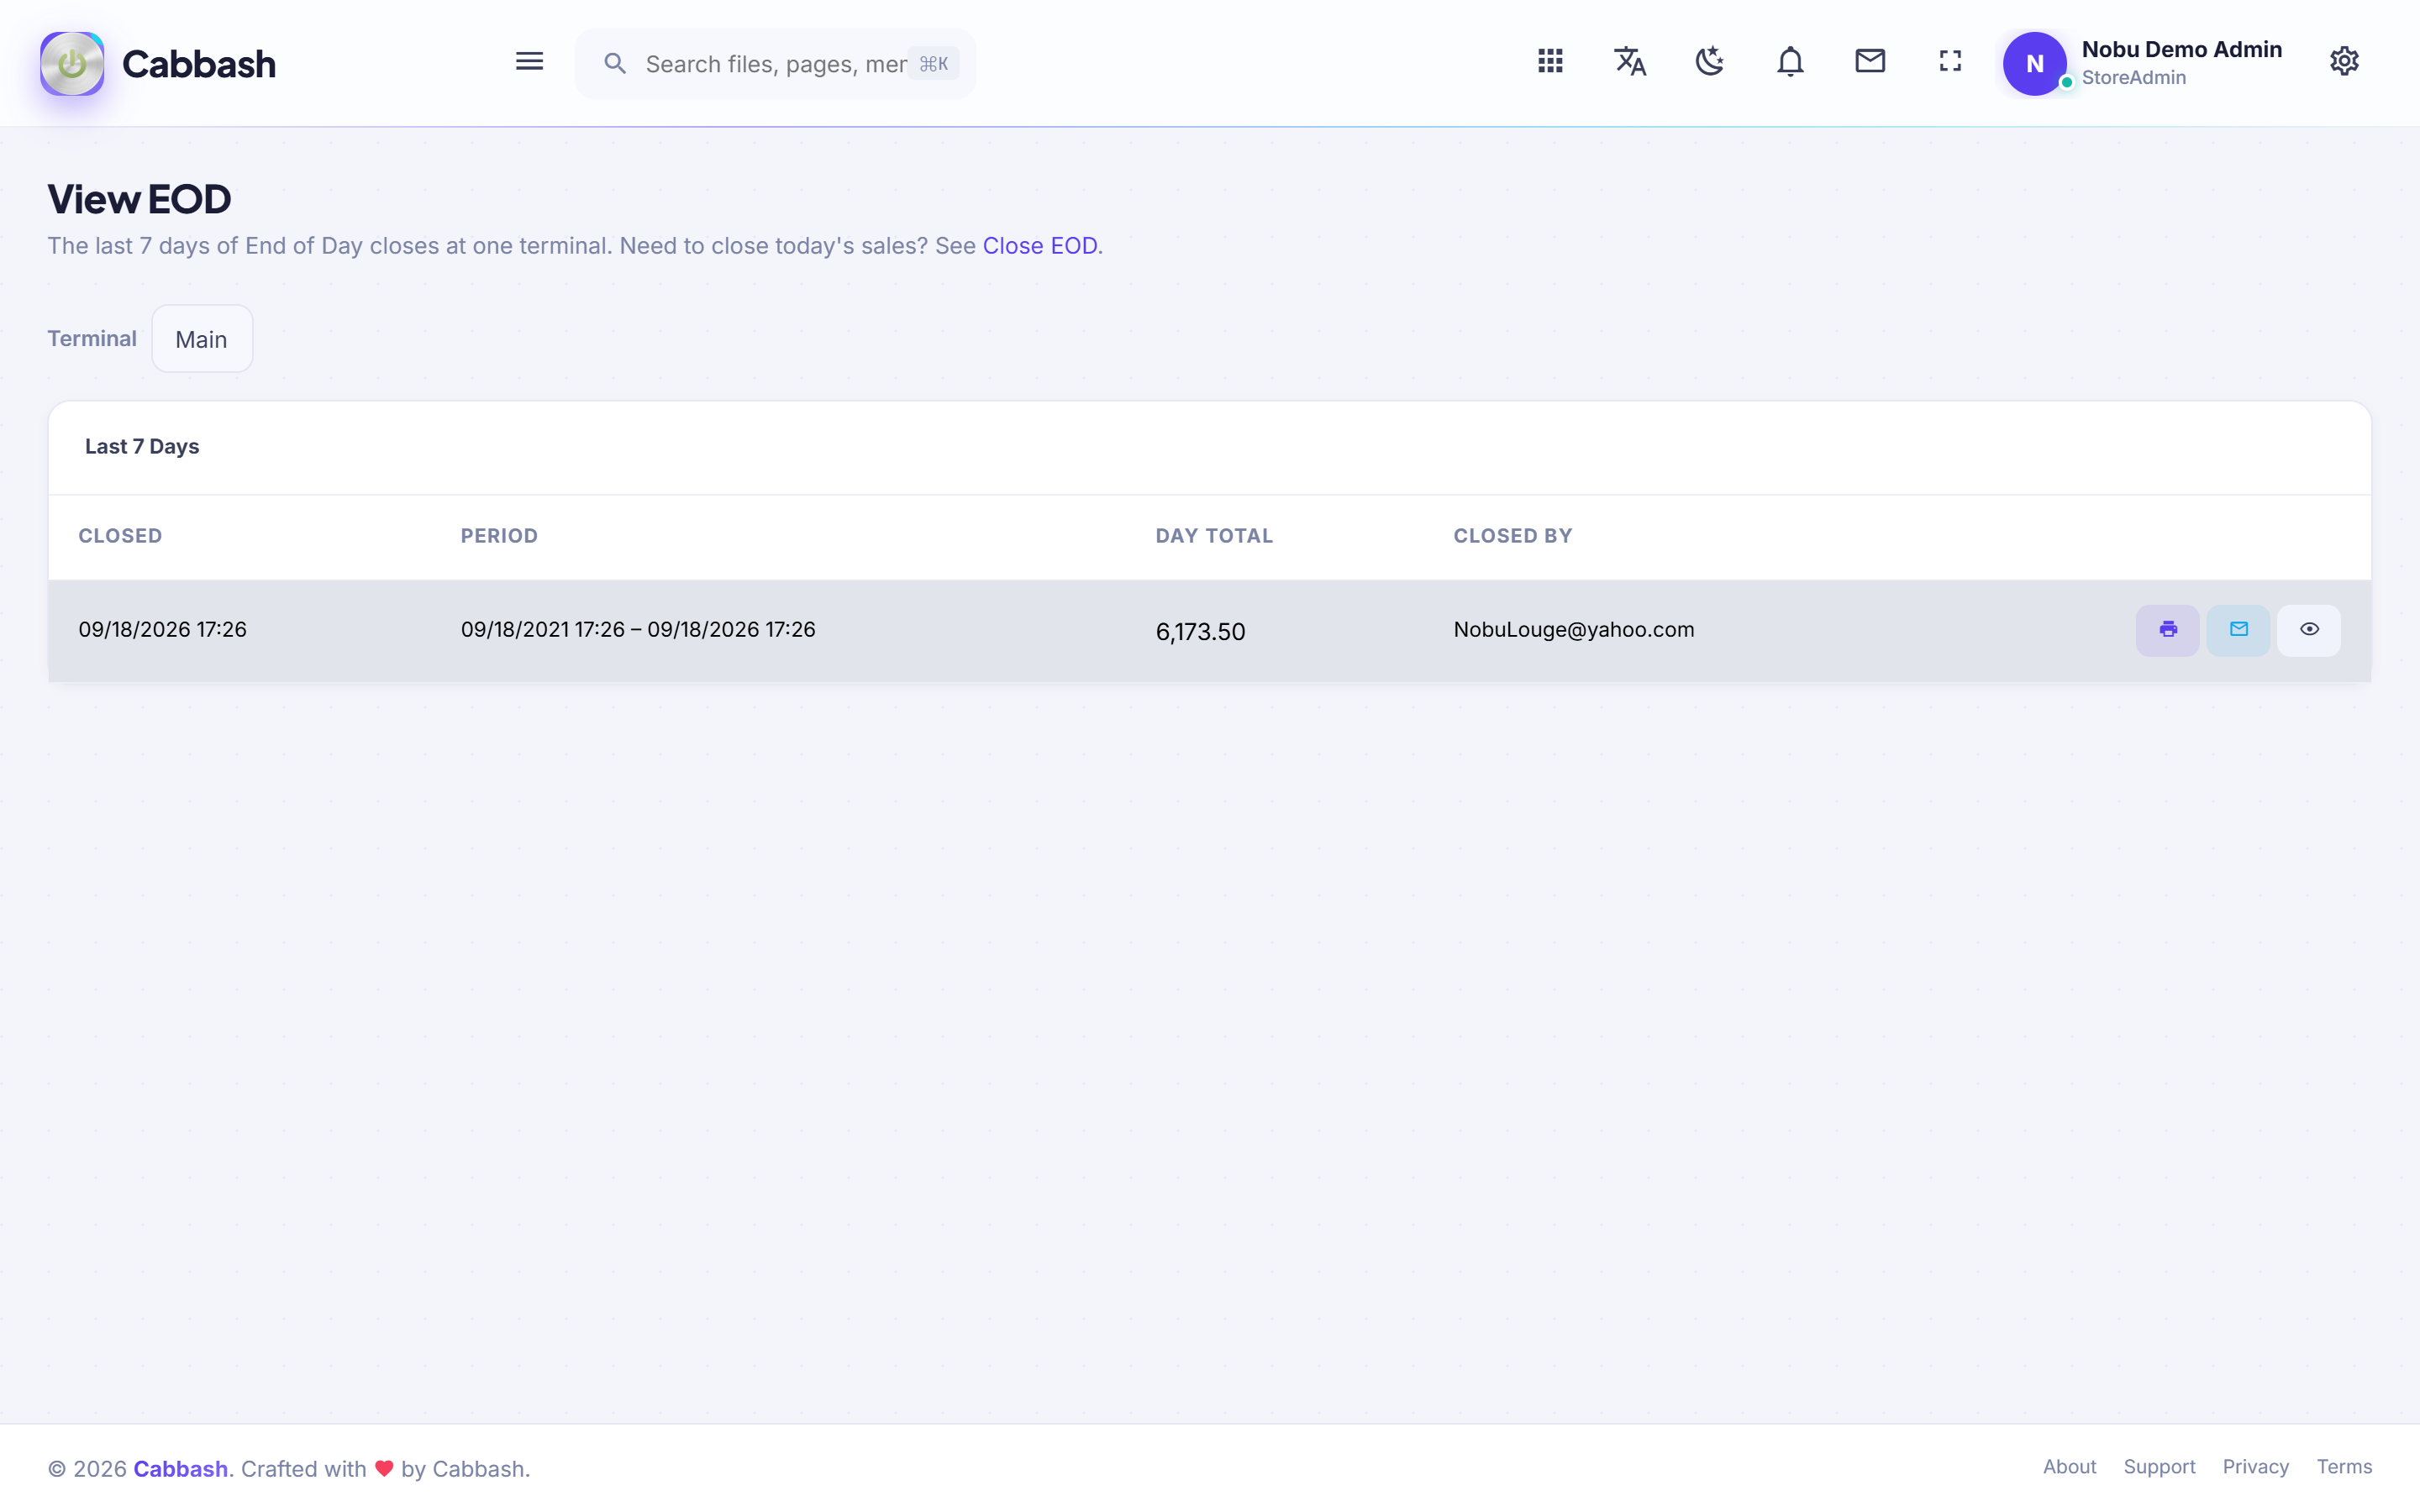2420x1512 pixels.
Task: Toggle the hamburger sidebar menu
Action: [x=529, y=62]
